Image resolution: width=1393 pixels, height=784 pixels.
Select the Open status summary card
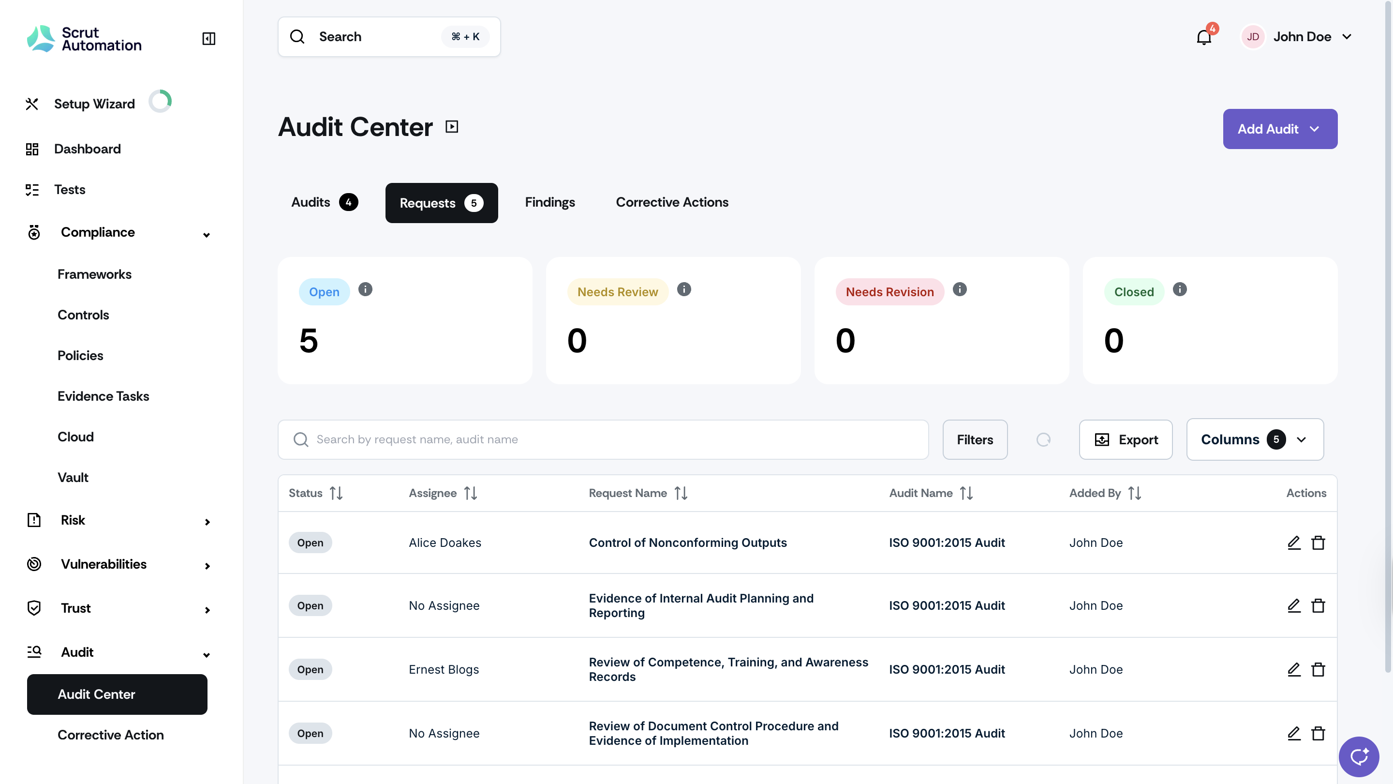point(404,320)
